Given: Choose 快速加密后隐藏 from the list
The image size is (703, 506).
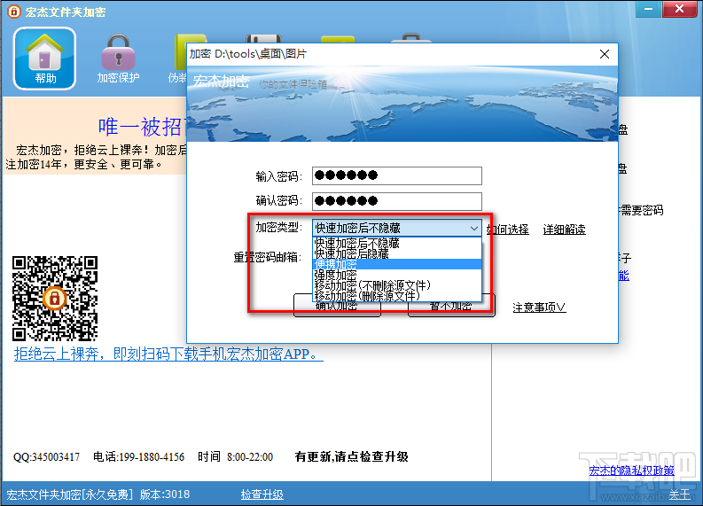Looking at the screenshot, I should [x=397, y=253].
